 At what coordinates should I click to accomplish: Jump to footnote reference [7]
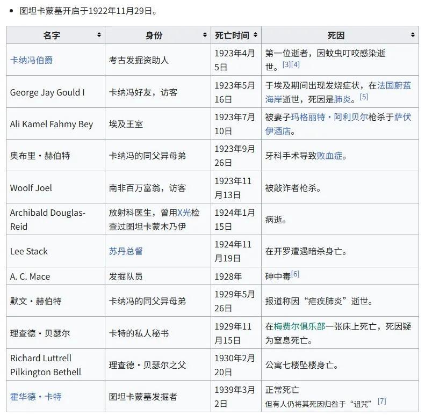click(x=381, y=401)
